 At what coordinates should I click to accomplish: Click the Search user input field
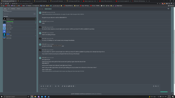(x=19, y=14)
